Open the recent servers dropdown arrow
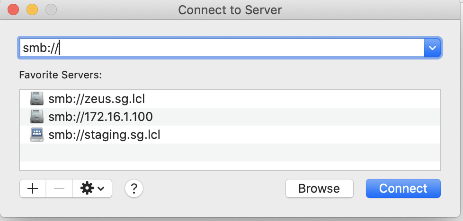Viewport: 463px width, 221px height. coord(432,48)
